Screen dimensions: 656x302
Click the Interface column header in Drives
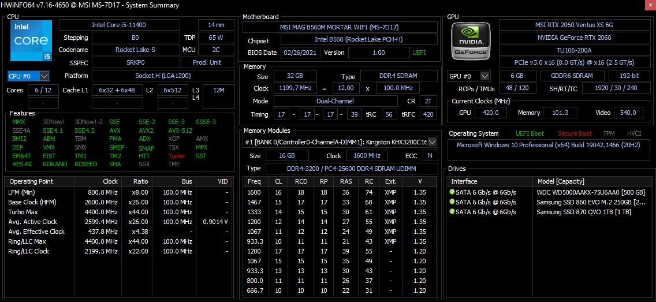click(x=464, y=181)
